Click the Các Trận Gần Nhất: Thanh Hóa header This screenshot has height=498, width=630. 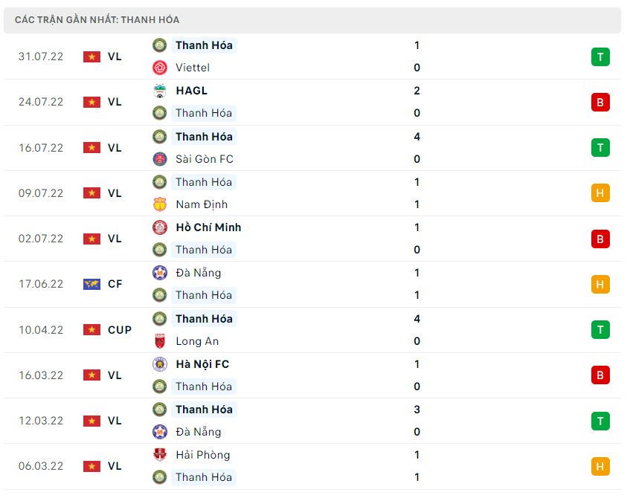pos(97,20)
